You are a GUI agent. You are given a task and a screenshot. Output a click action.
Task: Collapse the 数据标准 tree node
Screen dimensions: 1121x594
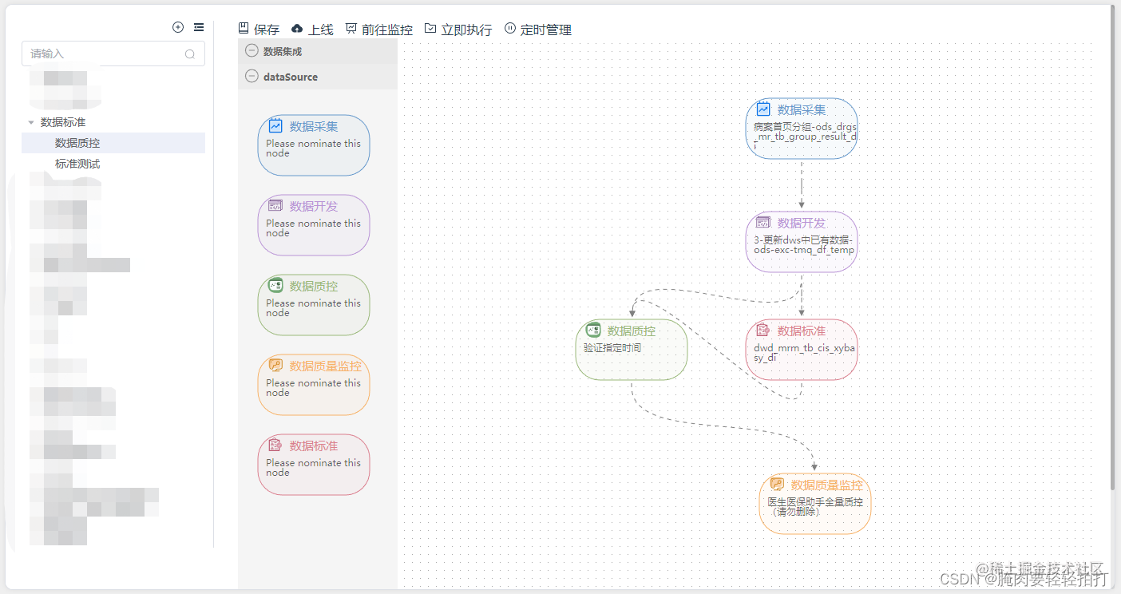click(x=31, y=122)
